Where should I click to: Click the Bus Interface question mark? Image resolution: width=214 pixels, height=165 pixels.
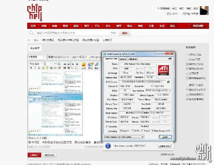click(x=170, y=91)
